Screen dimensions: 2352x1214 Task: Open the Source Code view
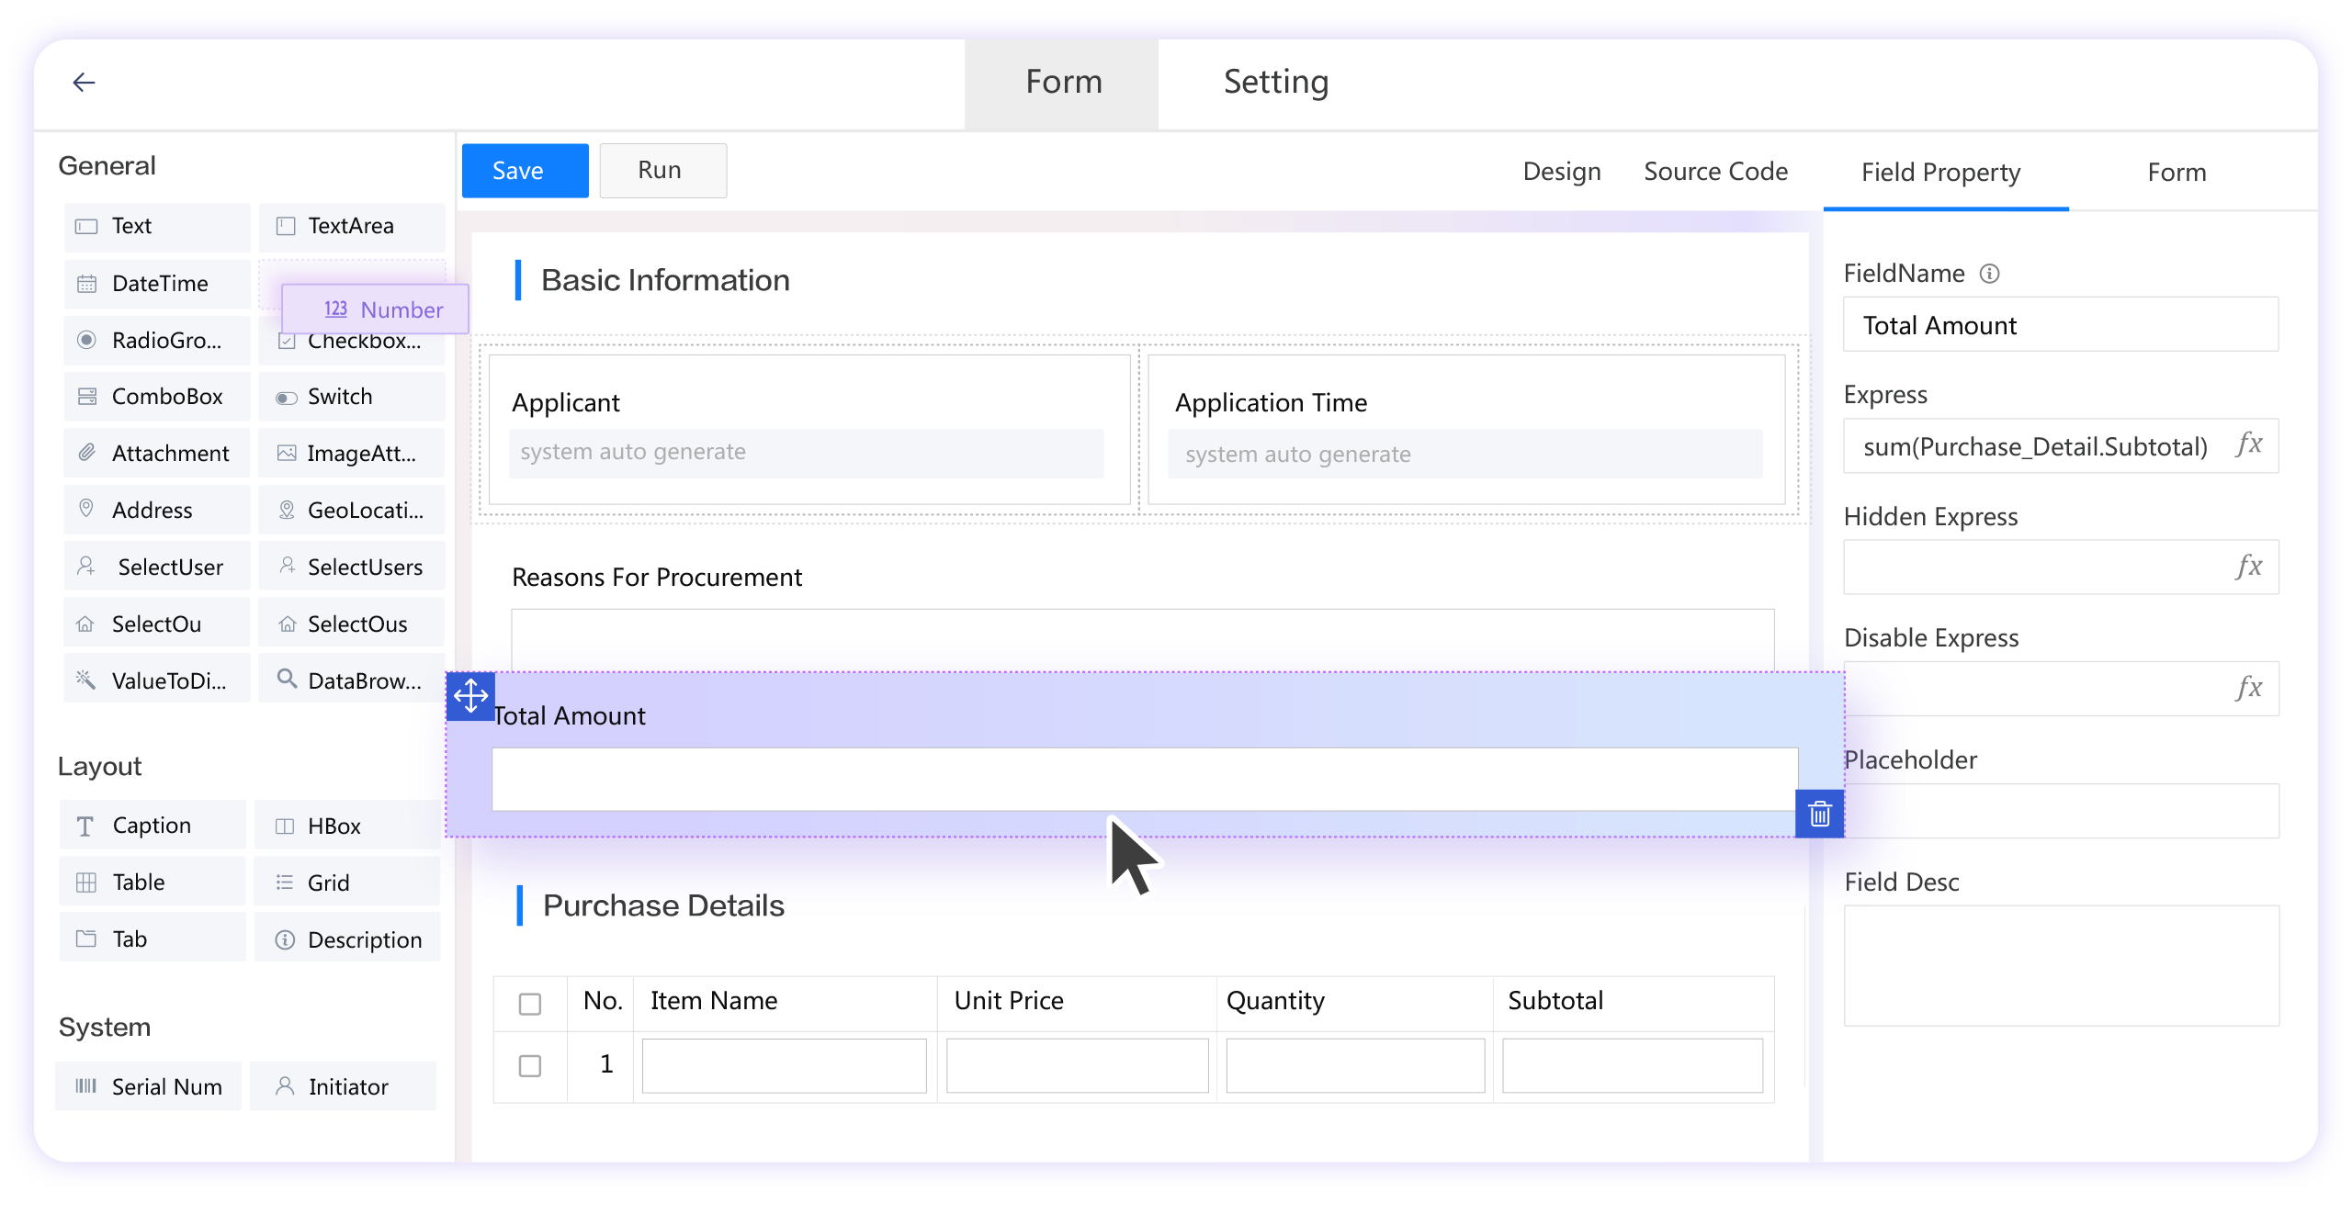tap(1714, 171)
